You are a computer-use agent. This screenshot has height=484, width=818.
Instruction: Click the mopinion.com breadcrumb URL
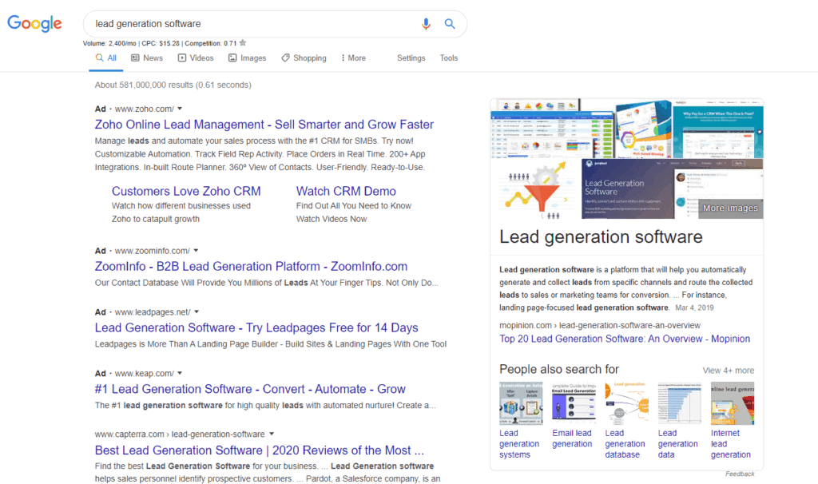point(600,325)
